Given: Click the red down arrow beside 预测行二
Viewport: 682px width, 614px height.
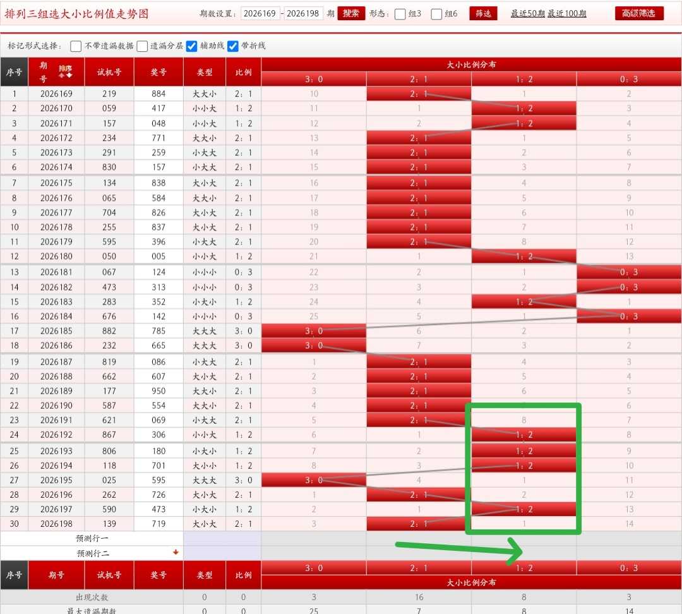Looking at the screenshot, I should point(176,552).
